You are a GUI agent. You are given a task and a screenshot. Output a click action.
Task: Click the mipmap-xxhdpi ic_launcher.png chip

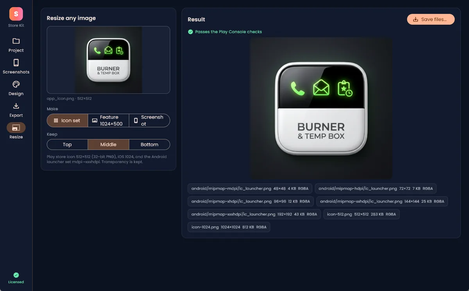click(382, 201)
